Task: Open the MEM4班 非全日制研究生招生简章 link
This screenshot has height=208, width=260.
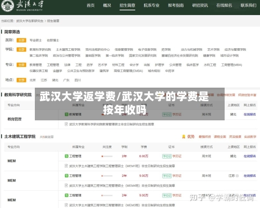Action: pos(122,186)
